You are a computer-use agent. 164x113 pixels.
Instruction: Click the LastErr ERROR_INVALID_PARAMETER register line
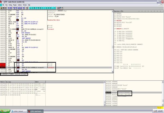click(130, 44)
